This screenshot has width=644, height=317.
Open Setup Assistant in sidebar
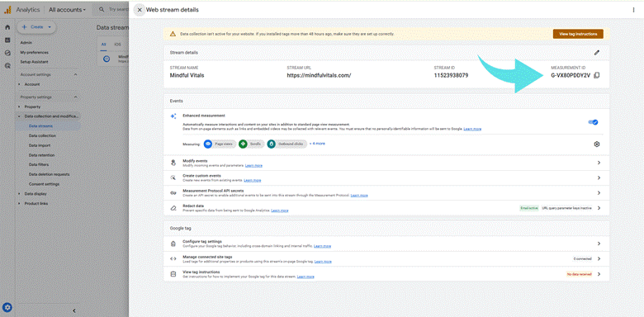(34, 62)
